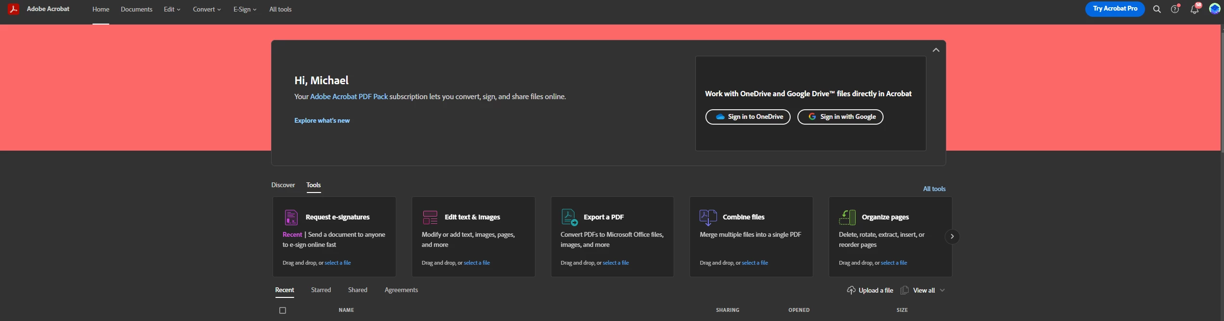Sort by the SHARING column header
Screen dimensions: 1224x321
coord(728,310)
